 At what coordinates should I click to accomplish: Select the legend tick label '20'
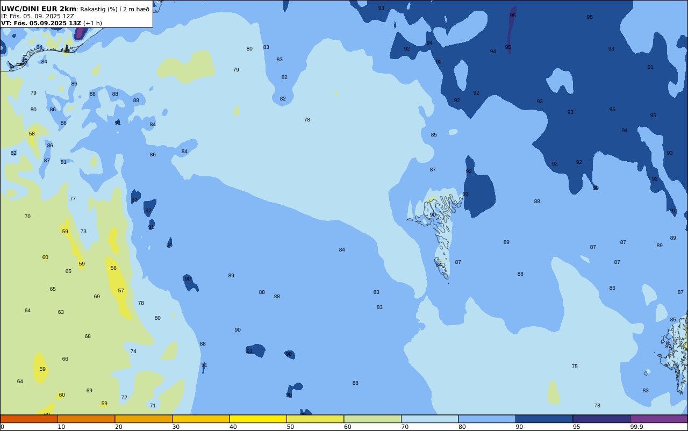pyautogui.click(x=118, y=427)
